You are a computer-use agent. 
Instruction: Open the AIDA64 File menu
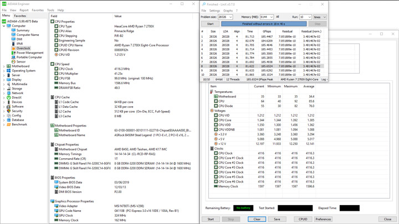pyautogui.click(x=4, y=10)
